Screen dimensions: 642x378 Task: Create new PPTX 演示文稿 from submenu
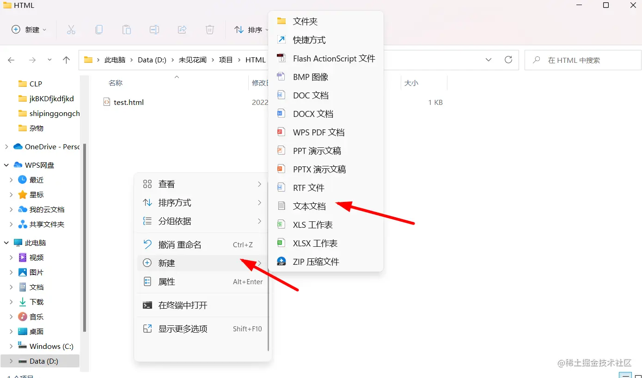coord(326,169)
